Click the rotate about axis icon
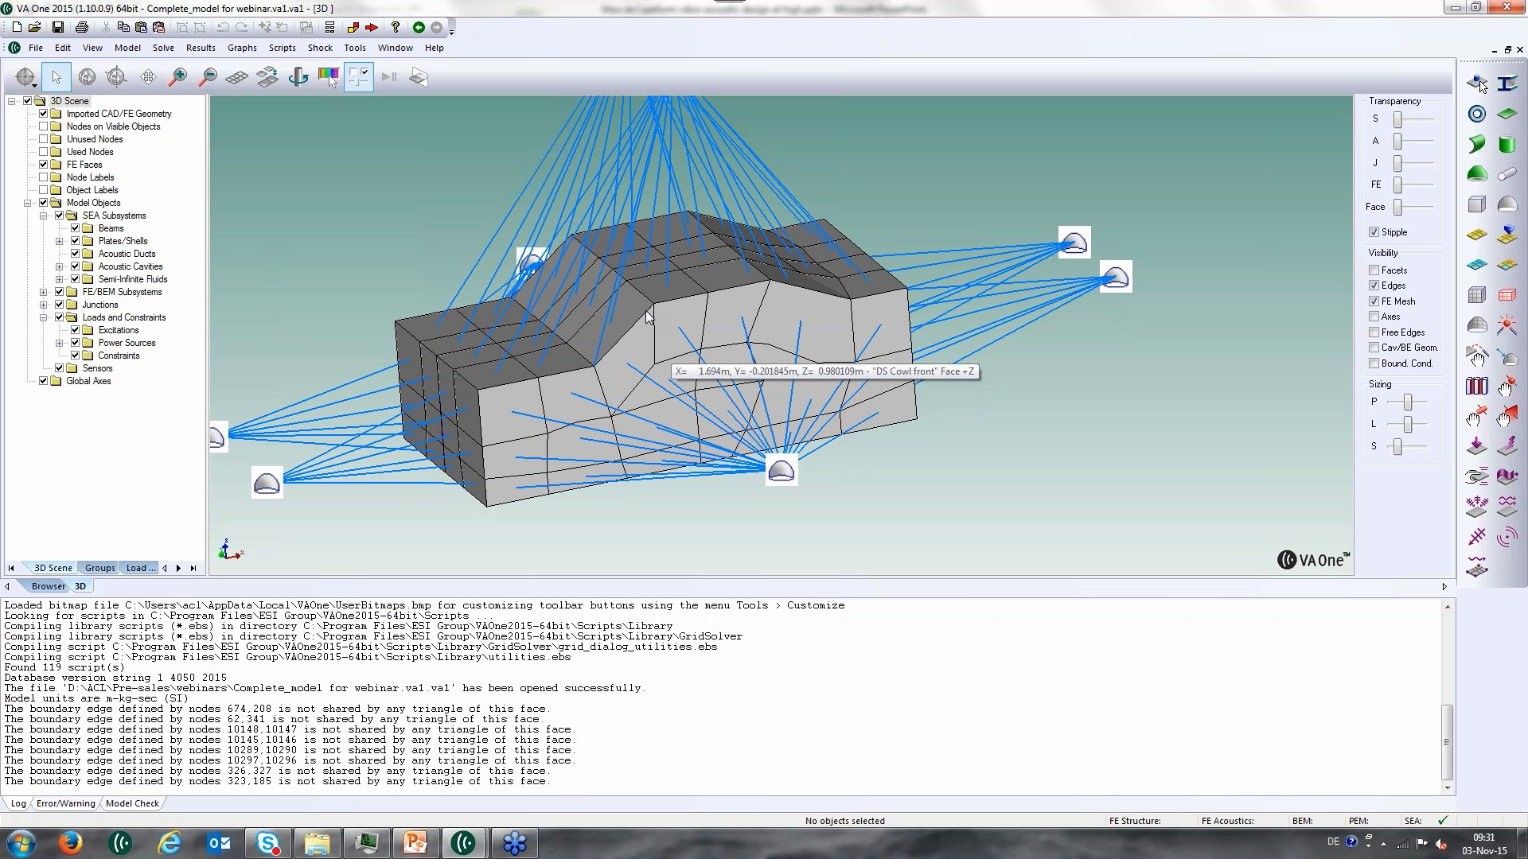 pyautogui.click(x=298, y=77)
